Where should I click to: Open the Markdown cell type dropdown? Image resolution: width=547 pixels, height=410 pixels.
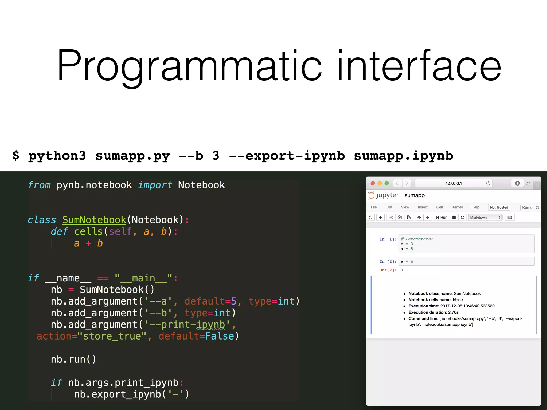point(485,217)
